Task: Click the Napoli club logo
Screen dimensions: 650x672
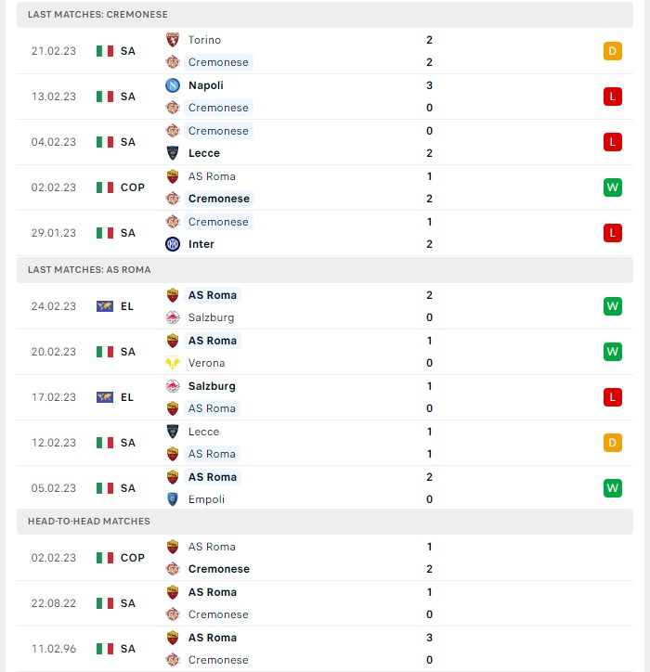Action: (x=173, y=85)
